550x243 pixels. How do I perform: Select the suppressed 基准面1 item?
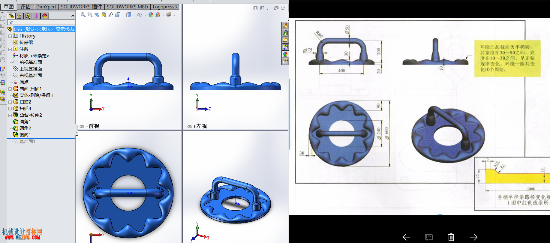click(x=27, y=141)
